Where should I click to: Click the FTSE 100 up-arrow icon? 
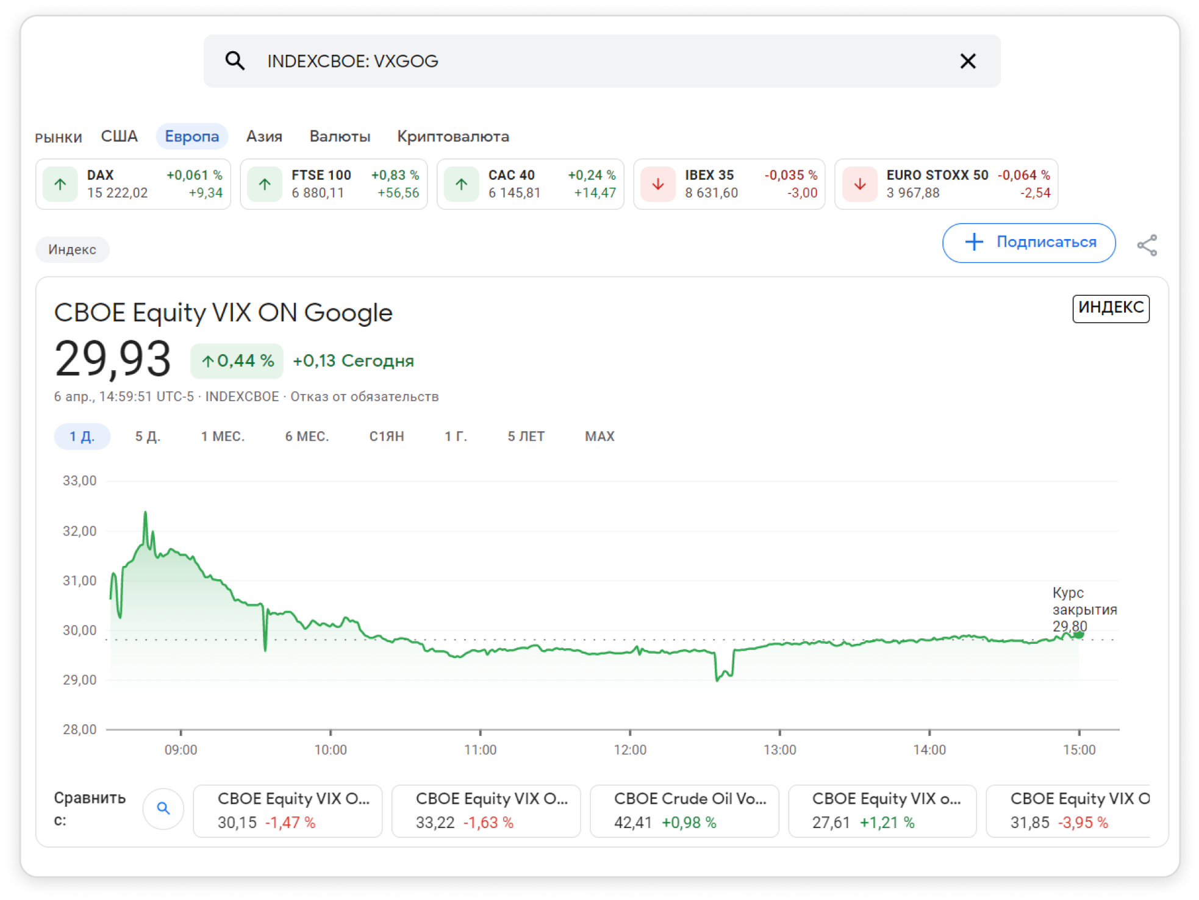coord(265,184)
